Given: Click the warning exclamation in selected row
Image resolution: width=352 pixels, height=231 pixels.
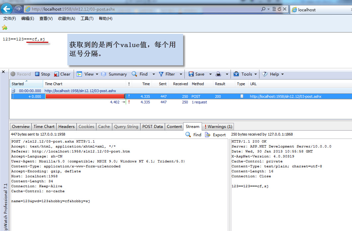Looking at the screenshot, I should click(129, 96).
